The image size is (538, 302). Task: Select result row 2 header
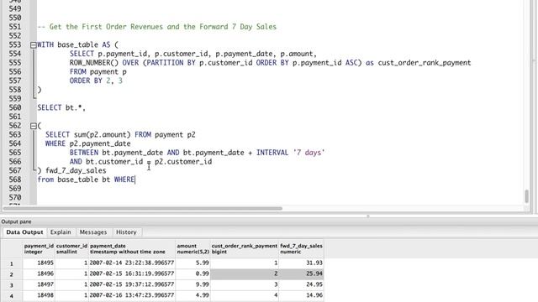(12, 274)
